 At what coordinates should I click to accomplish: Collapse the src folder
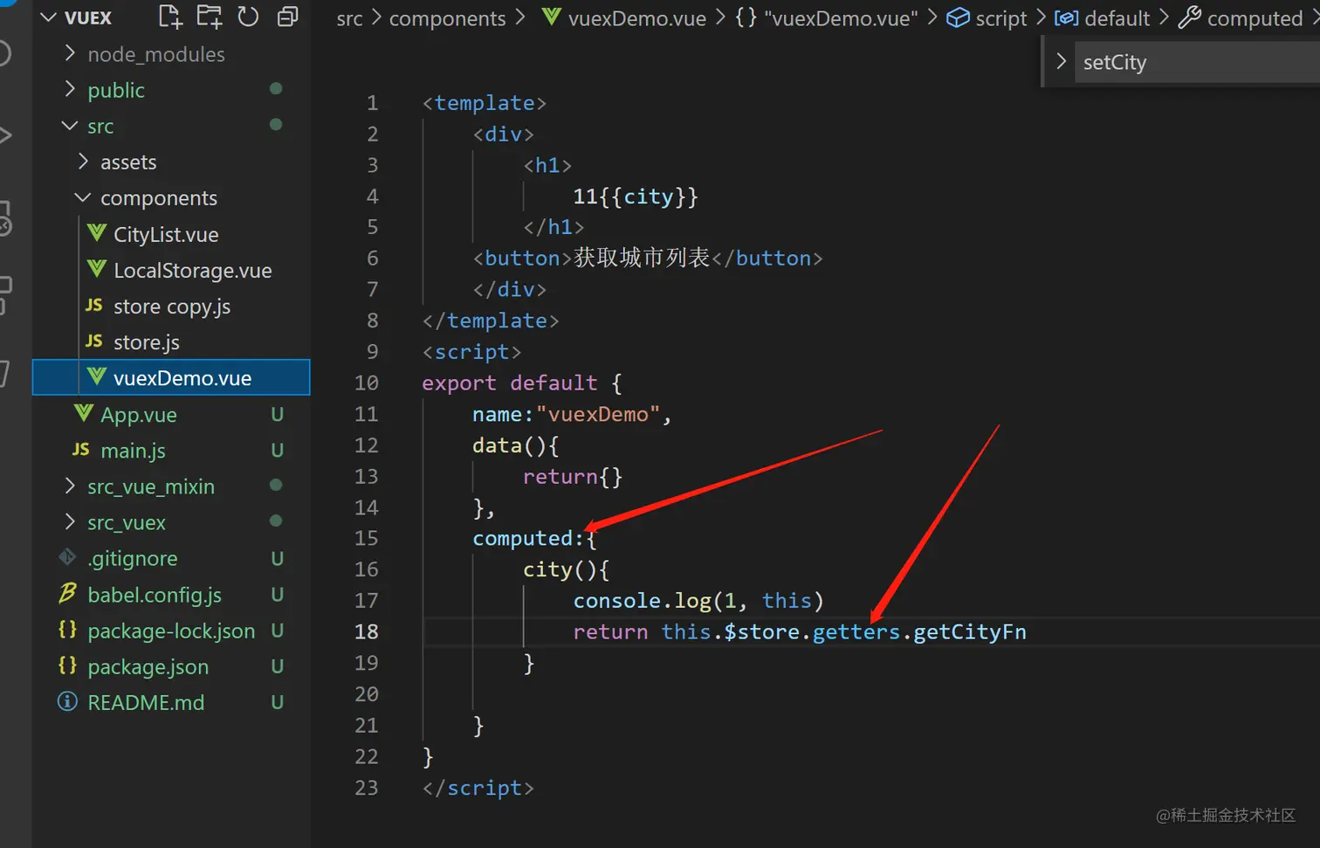coord(70,126)
